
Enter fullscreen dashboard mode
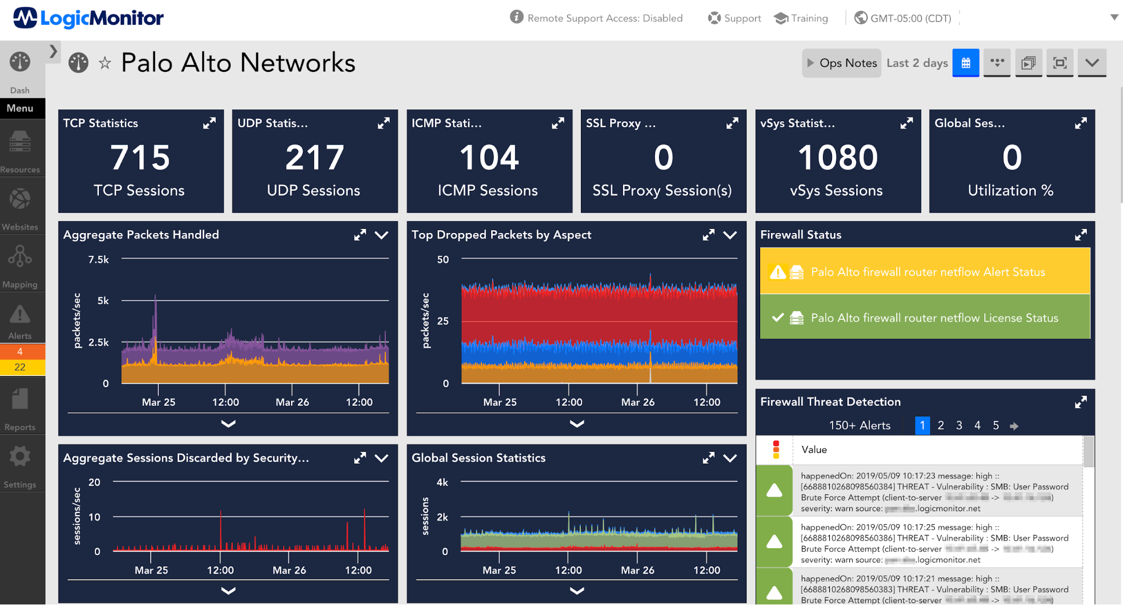pyautogui.click(x=1060, y=63)
